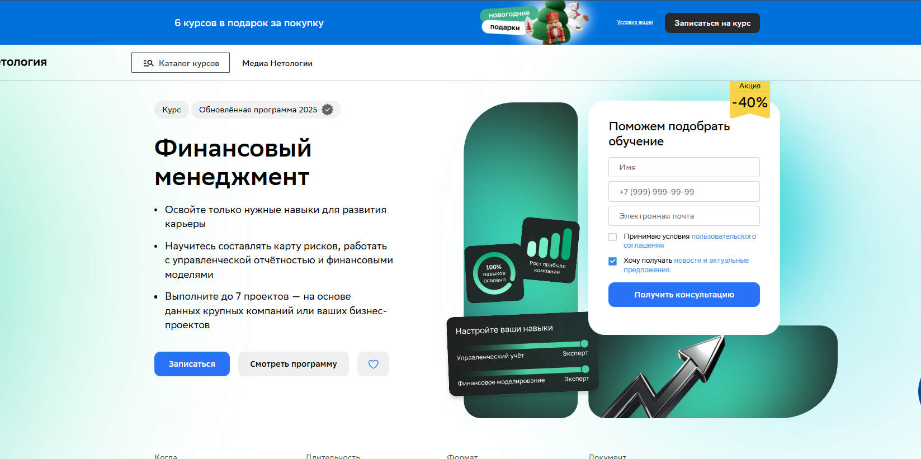Click Смотреть программу button
921x459 pixels.
point(294,364)
